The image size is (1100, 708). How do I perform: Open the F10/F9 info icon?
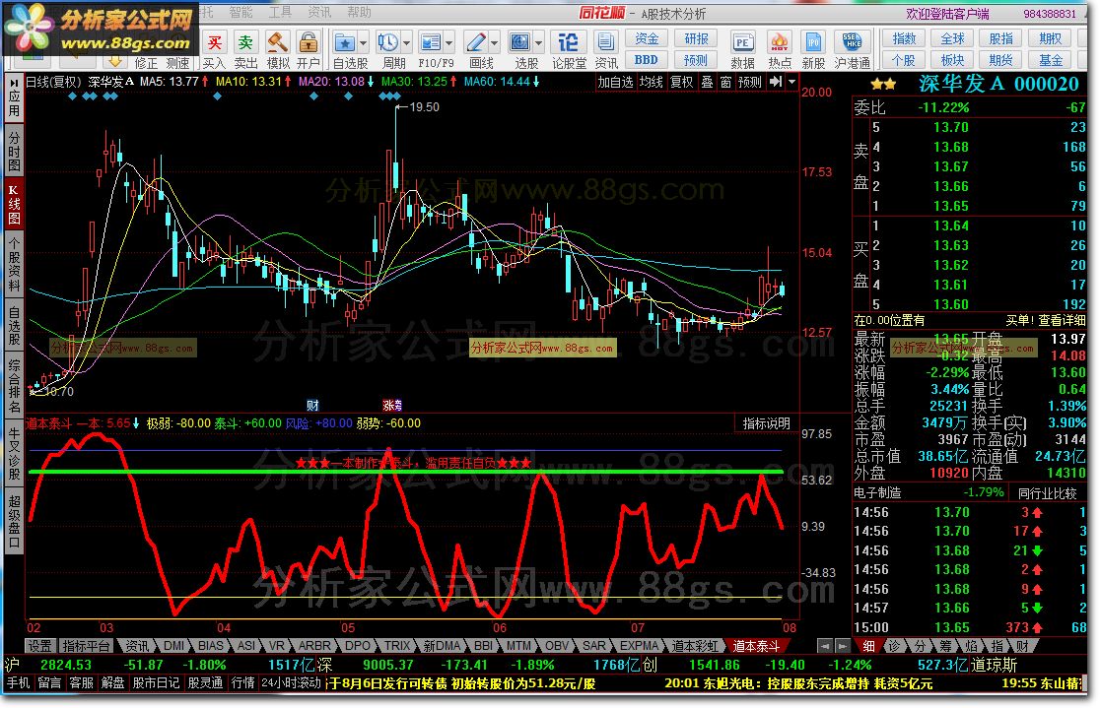point(430,42)
